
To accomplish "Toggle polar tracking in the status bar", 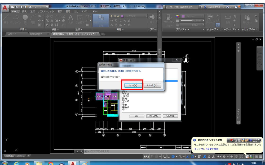I will click(x=173, y=157).
